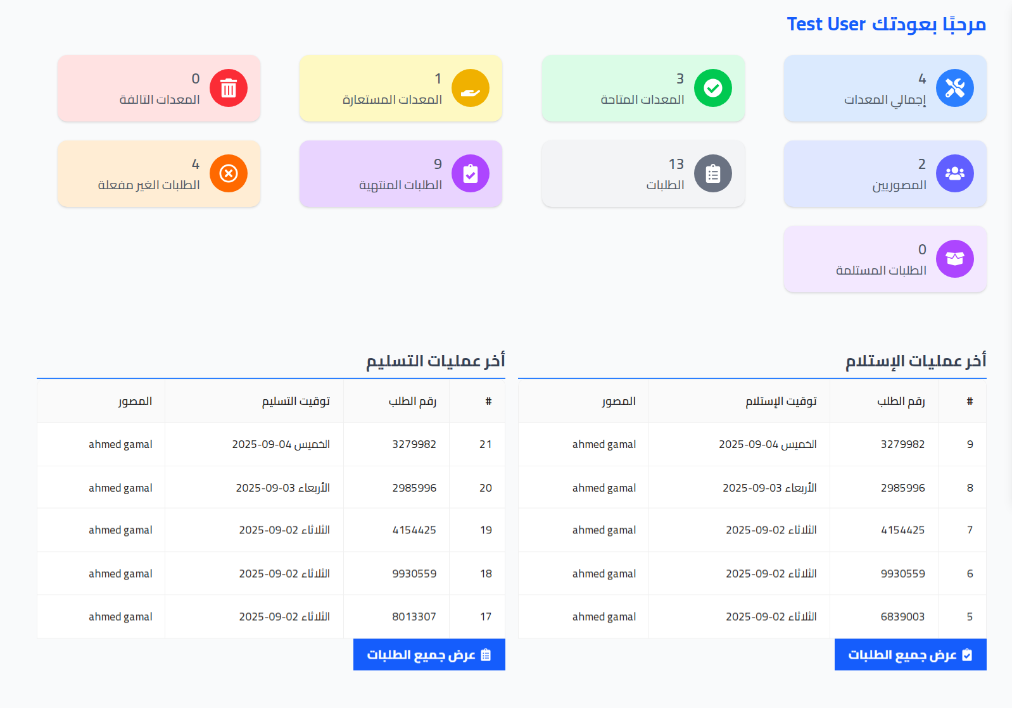Click the إجمالي المعدات summary card

click(x=884, y=88)
